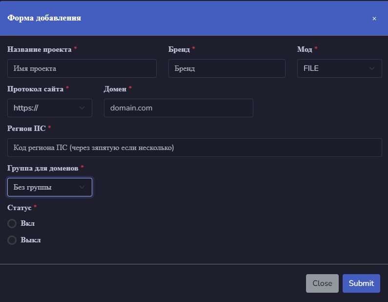The width and height of the screenshot is (388, 302).
Task: Open the Группа для доменов dropdown
Action: 49,187
